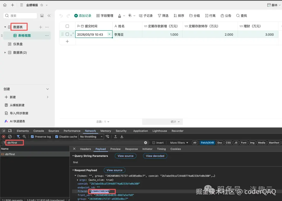Screen dimensions: 282x201
Task: Switch to the Console tab
Action: (39, 131)
